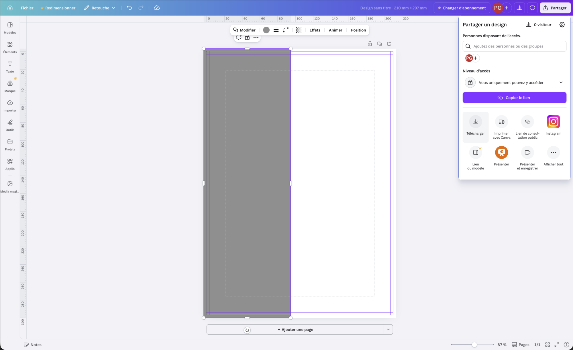Open the Retouche dropdown menu

click(x=100, y=8)
